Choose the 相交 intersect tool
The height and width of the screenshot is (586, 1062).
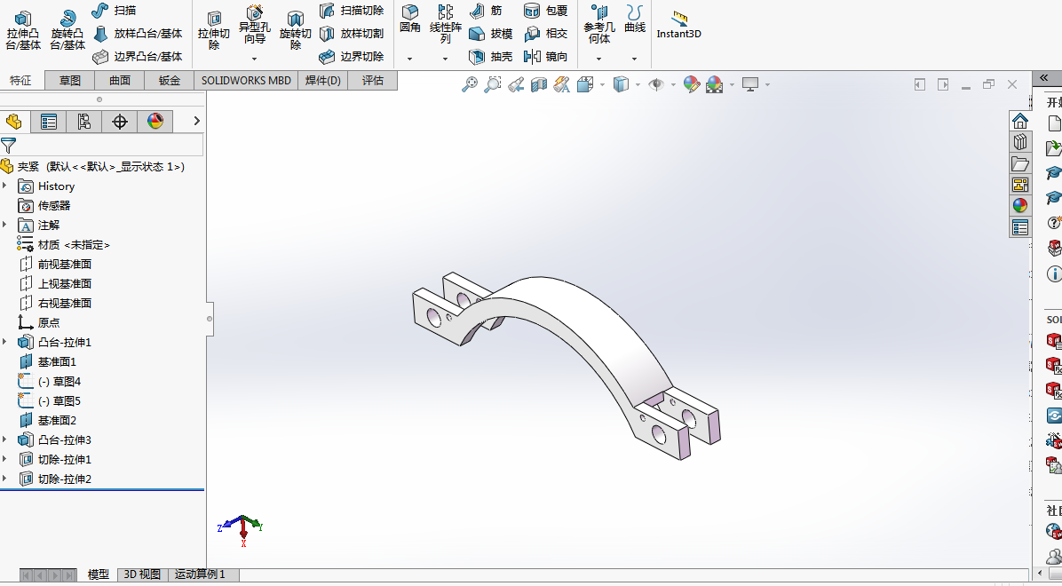pos(546,33)
